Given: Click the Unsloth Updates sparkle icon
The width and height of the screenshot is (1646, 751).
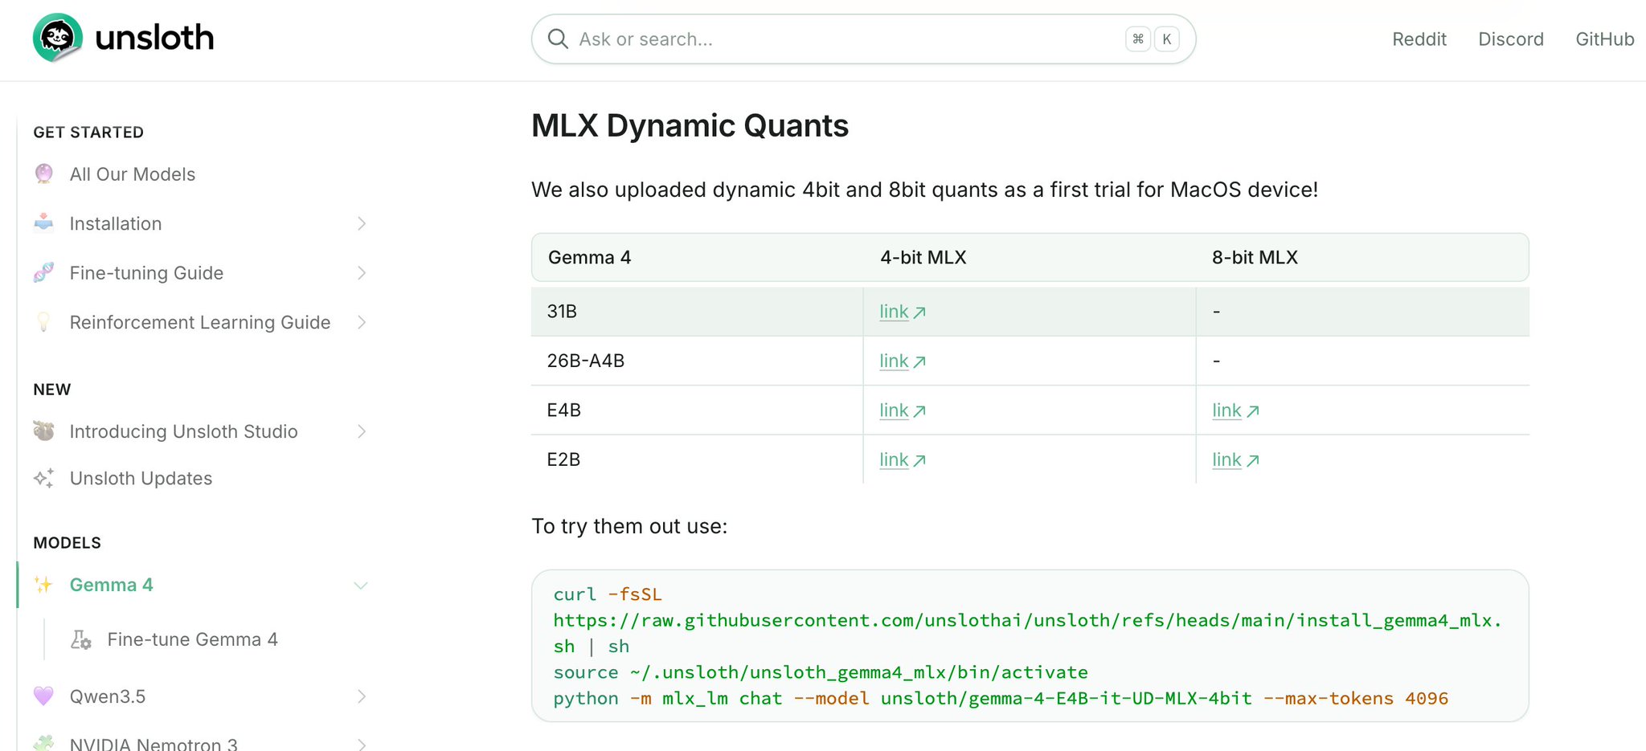Looking at the screenshot, I should 44,478.
